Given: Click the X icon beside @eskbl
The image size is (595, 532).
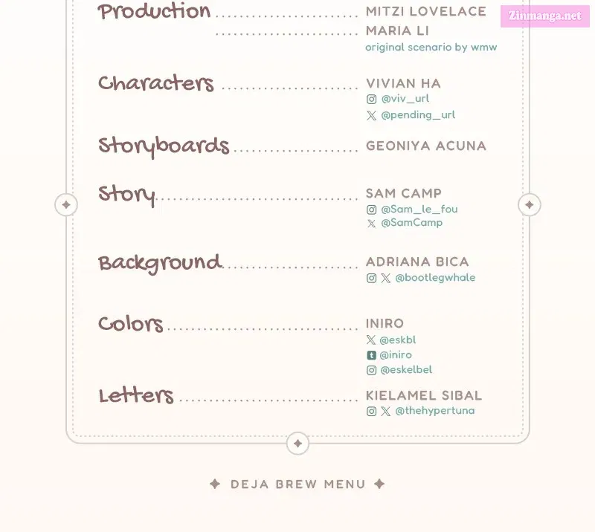Looking at the screenshot, I should (x=371, y=340).
